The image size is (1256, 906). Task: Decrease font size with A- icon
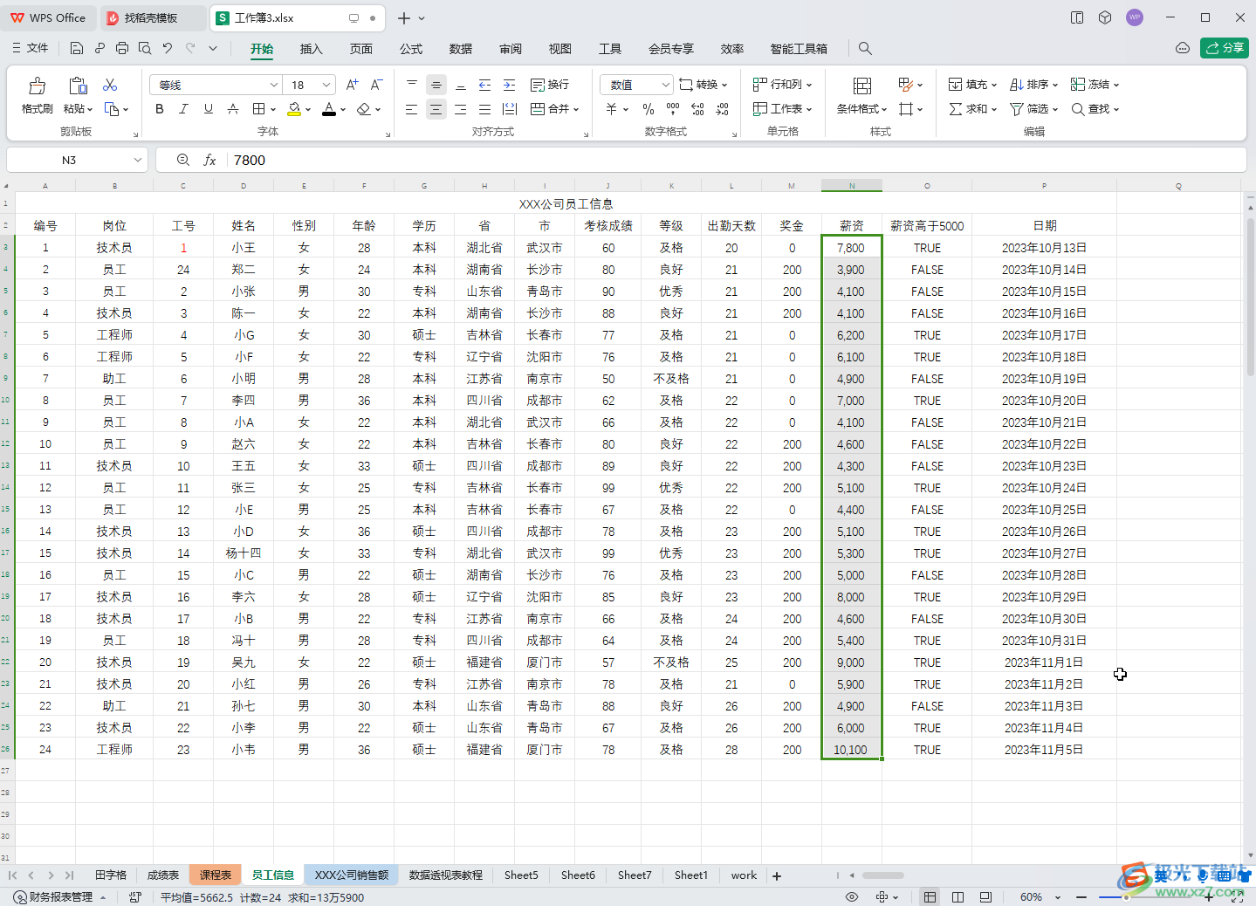click(376, 85)
